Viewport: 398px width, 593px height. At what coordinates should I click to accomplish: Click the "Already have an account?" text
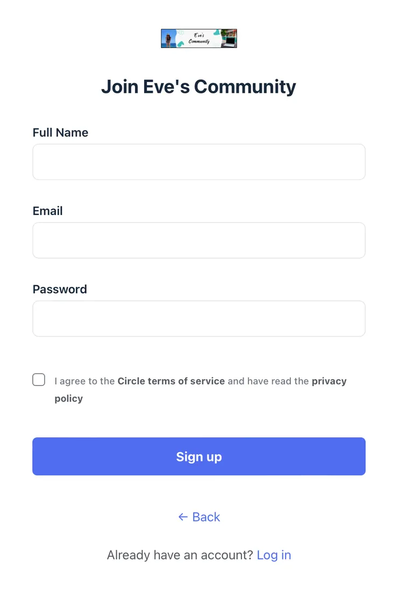point(180,555)
